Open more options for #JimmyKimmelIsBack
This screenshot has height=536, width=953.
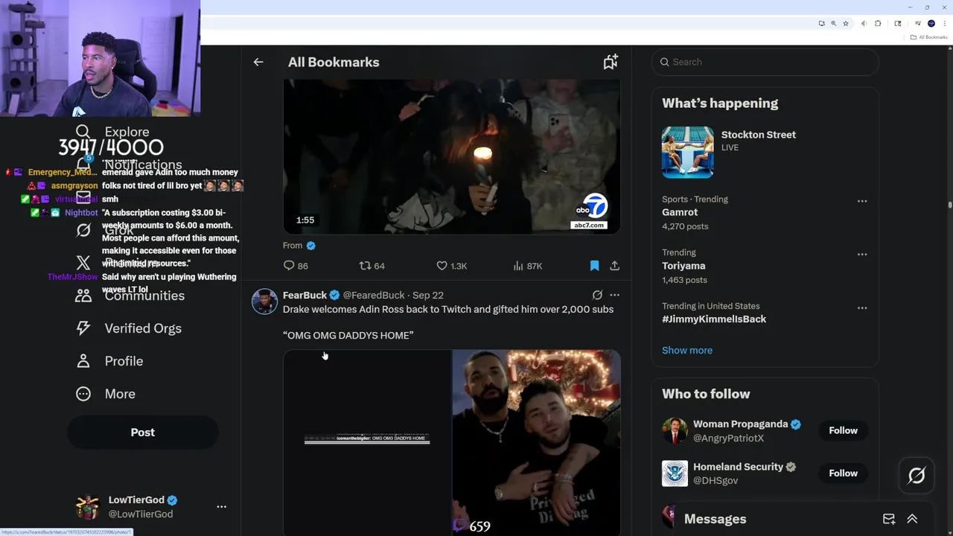[862, 308]
